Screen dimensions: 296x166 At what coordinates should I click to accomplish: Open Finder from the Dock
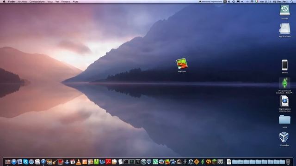pos(8,162)
